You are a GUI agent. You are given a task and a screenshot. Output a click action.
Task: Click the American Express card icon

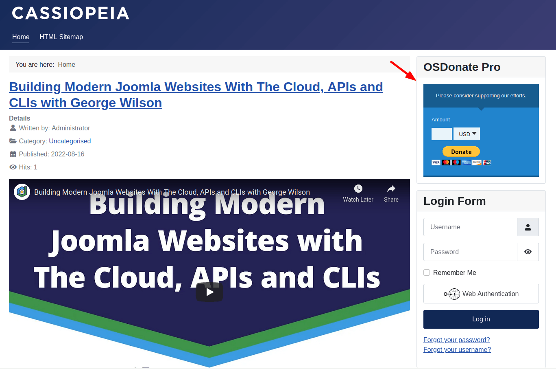(x=467, y=163)
